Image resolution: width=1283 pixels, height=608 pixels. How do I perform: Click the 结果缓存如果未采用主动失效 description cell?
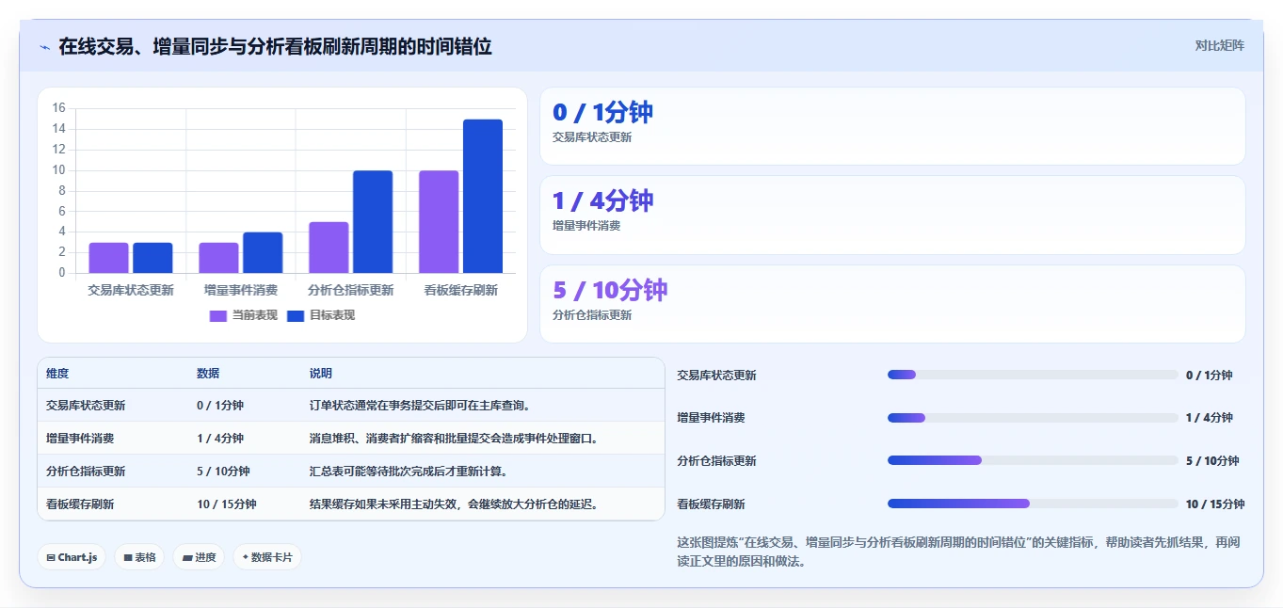(x=455, y=504)
